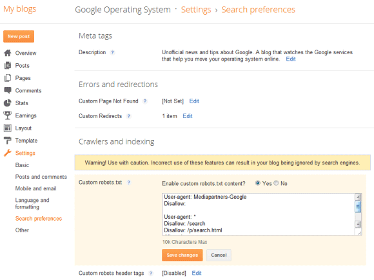Open the Layout section
The image size is (374, 280).
tap(23, 128)
